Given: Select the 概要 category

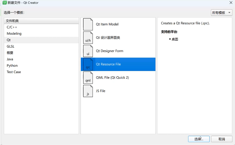Looking at the screenshot, I should [41, 53].
